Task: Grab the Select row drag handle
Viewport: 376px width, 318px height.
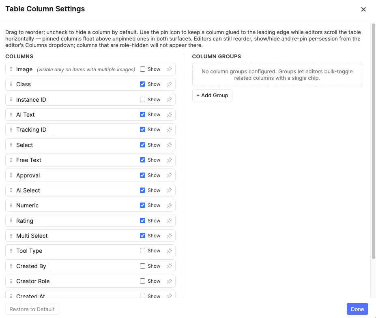Action: coord(11,145)
